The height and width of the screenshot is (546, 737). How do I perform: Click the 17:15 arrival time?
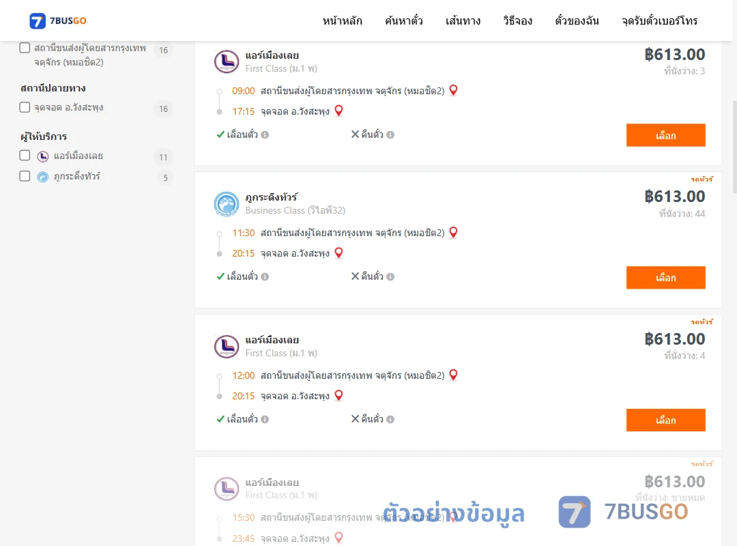click(x=244, y=111)
